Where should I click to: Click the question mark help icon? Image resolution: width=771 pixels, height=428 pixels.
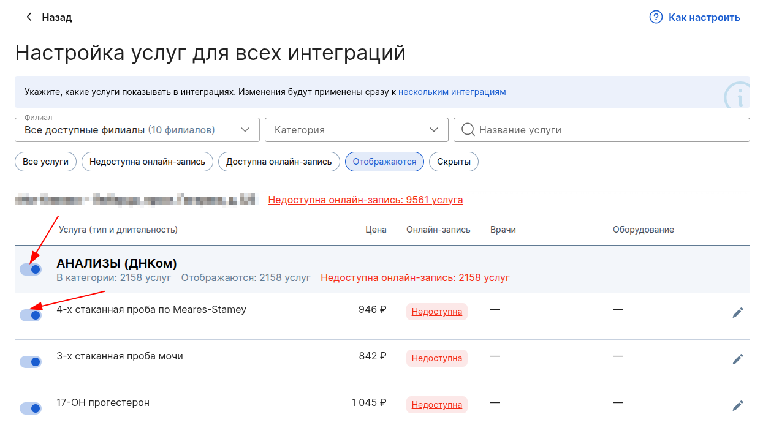pos(656,17)
